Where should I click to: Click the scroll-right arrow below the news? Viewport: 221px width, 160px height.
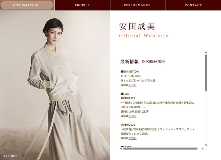202,149
